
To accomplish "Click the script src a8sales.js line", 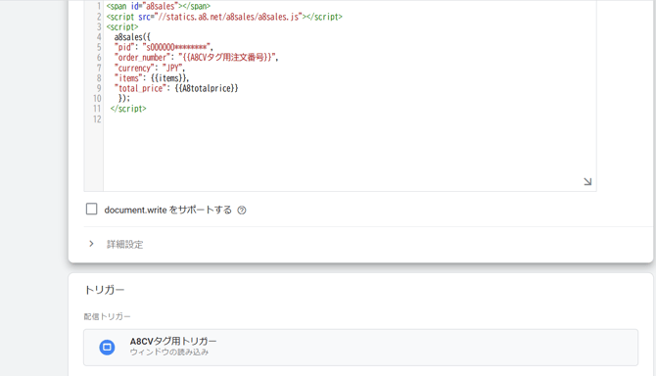I will click(x=224, y=17).
